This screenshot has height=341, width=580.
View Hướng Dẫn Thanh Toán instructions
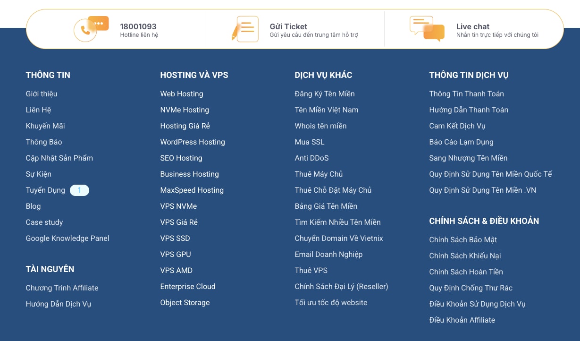(469, 110)
